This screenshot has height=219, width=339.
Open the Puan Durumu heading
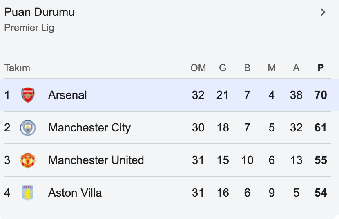pyautogui.click(x=39, y=12)
